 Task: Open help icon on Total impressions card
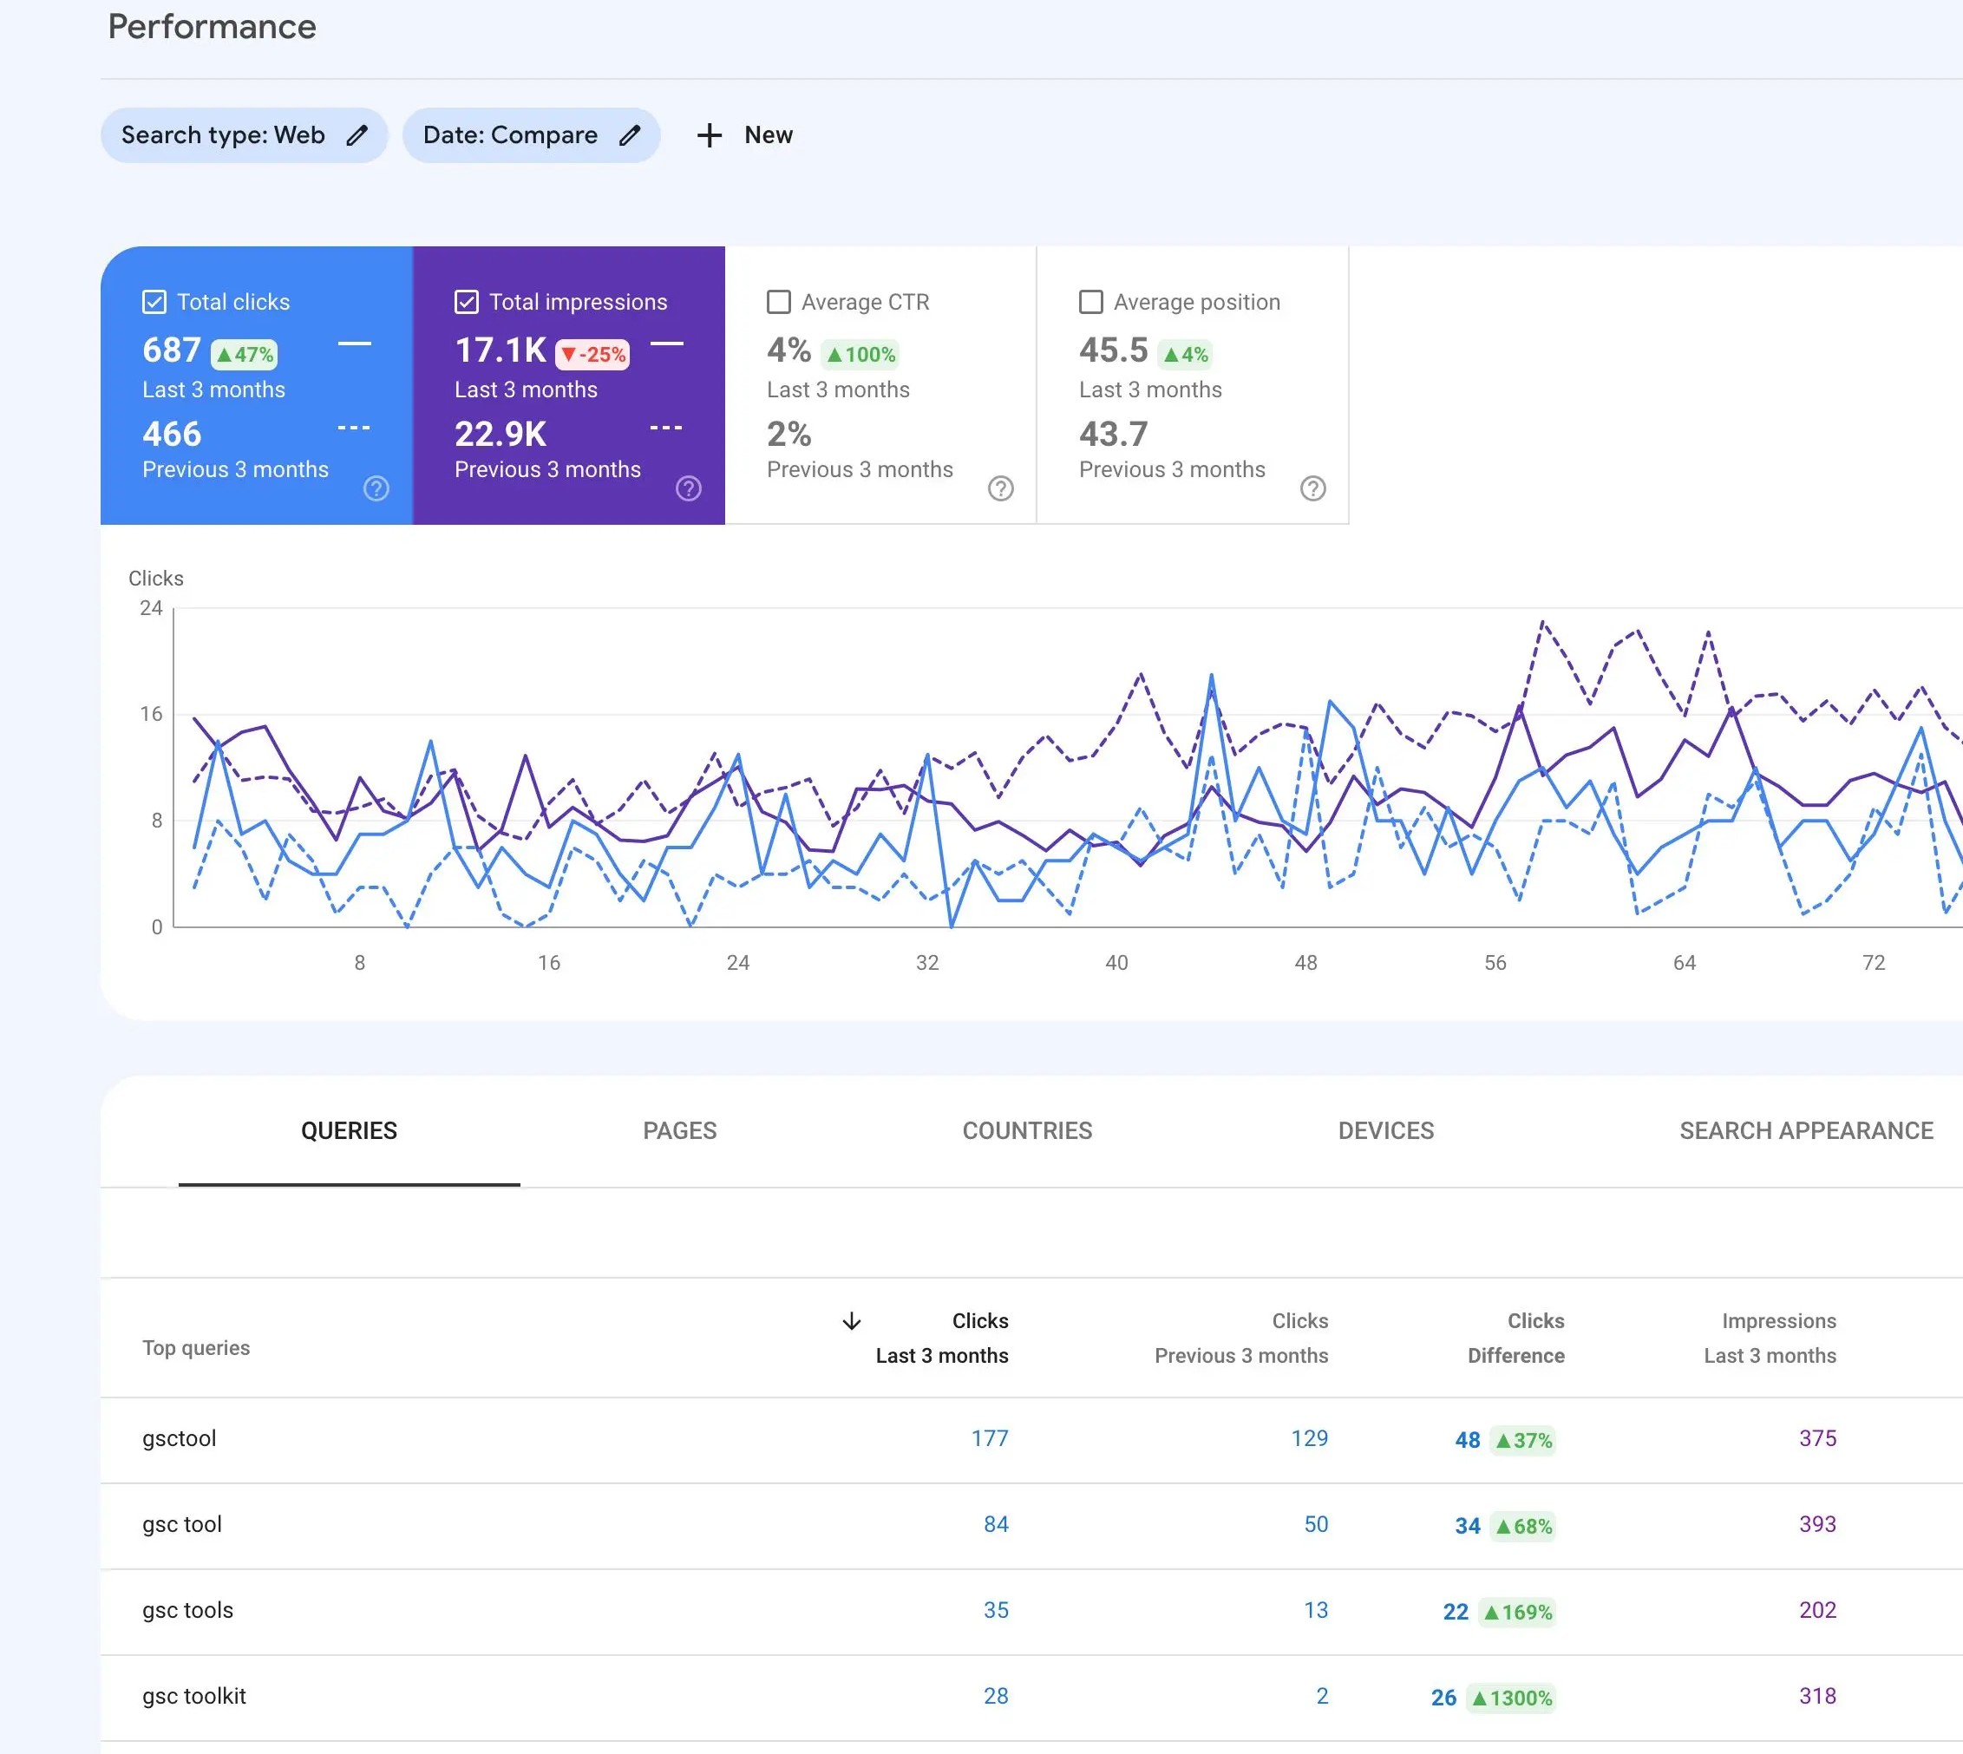688,488
